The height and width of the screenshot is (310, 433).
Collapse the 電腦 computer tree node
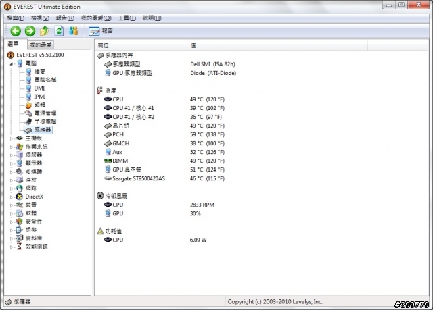click(x=11, y=63)
